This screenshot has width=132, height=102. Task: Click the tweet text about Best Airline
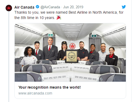pos(69,15)
